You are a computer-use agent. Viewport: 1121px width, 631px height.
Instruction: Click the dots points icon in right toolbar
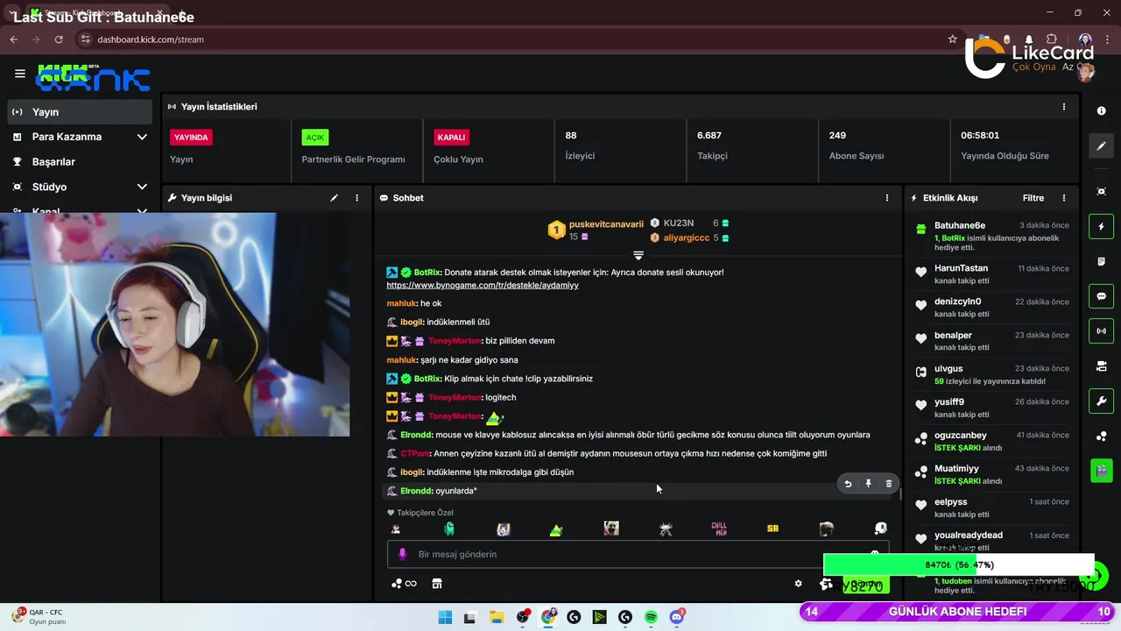coord(1102,436)
